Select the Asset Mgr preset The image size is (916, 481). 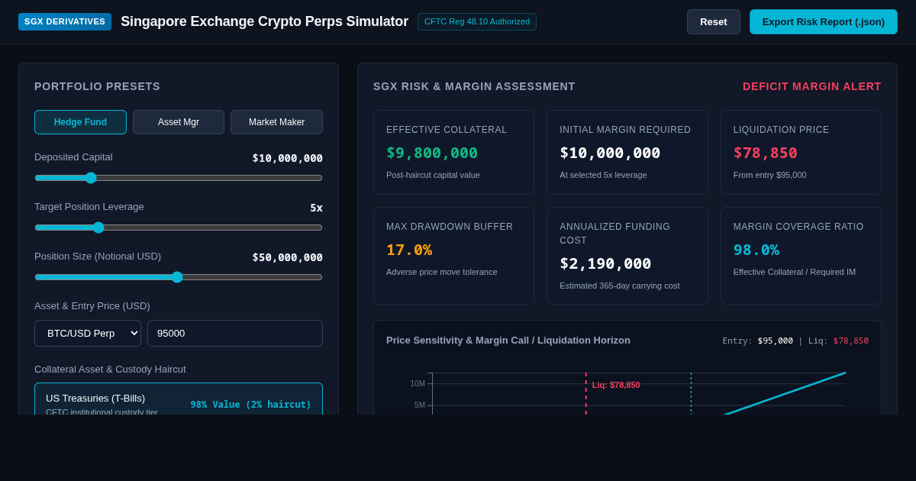click(179, 122)
